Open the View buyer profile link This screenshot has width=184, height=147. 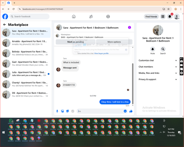pos(101,53)
